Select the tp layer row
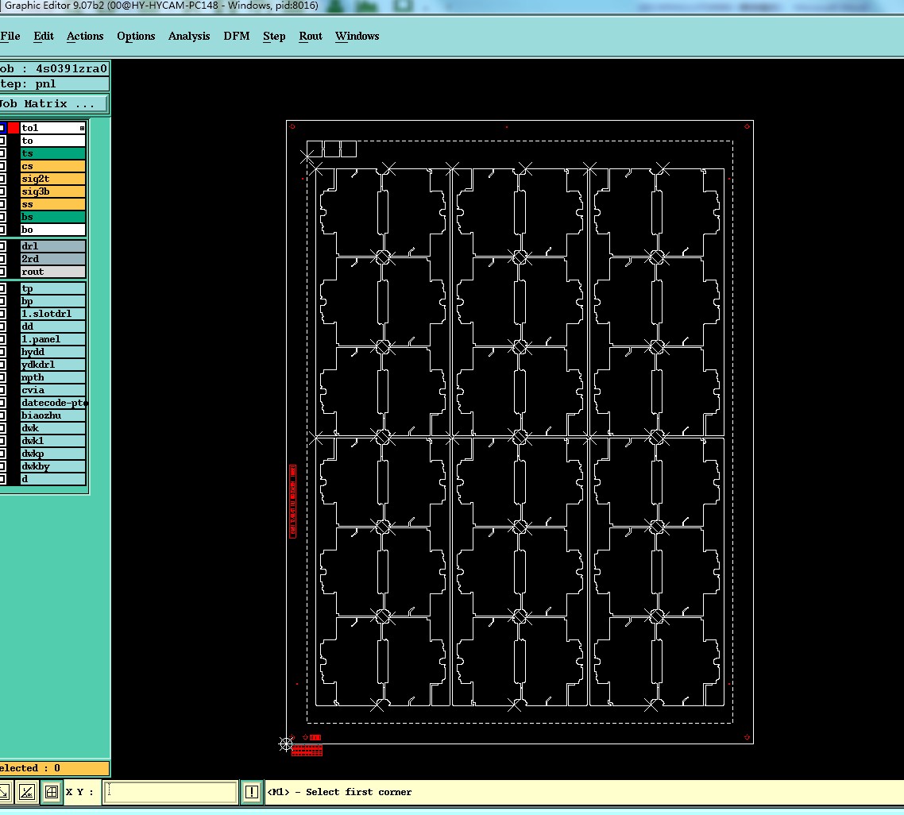 (53, 288)
